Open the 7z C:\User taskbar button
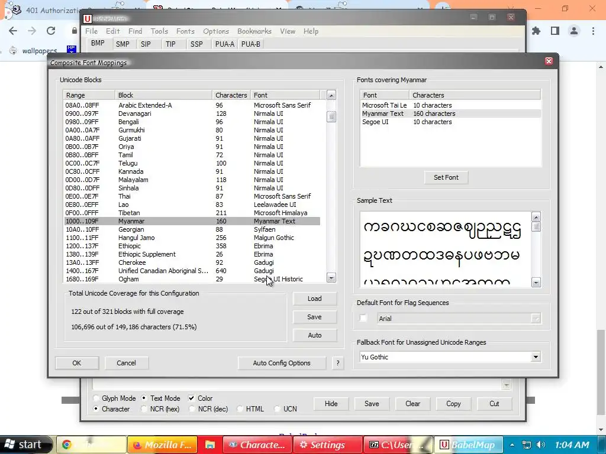 click(x=398, y=445)
